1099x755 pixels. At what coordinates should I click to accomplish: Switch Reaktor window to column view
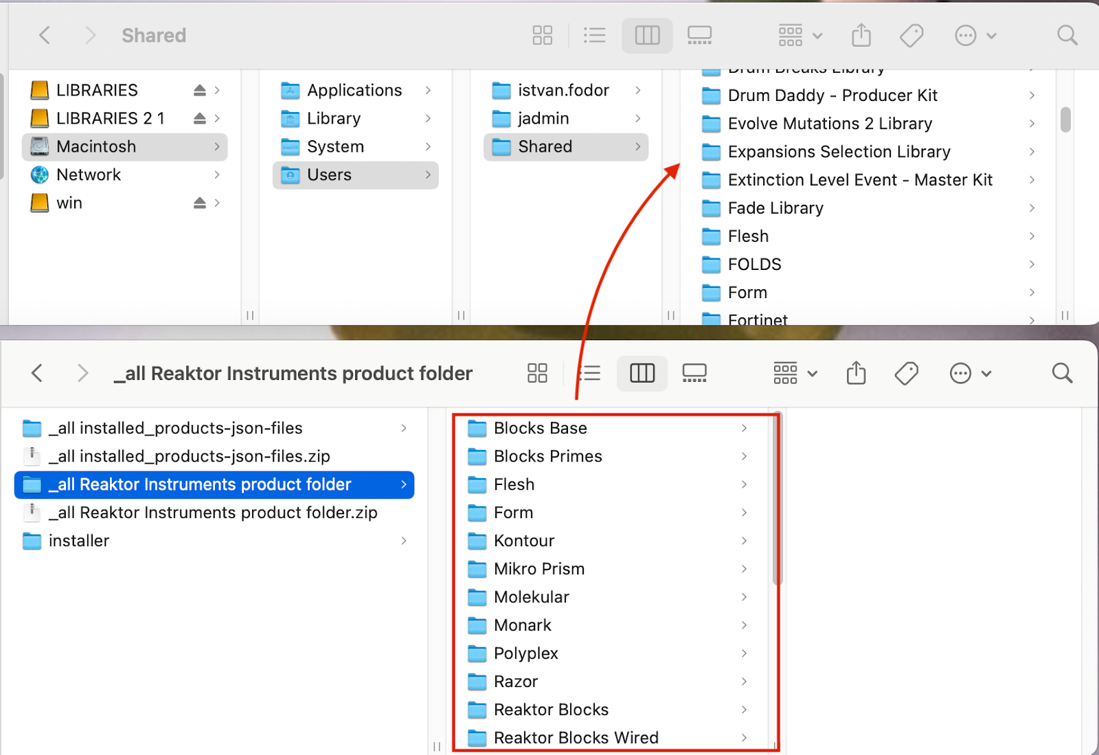tap(642, 373)
